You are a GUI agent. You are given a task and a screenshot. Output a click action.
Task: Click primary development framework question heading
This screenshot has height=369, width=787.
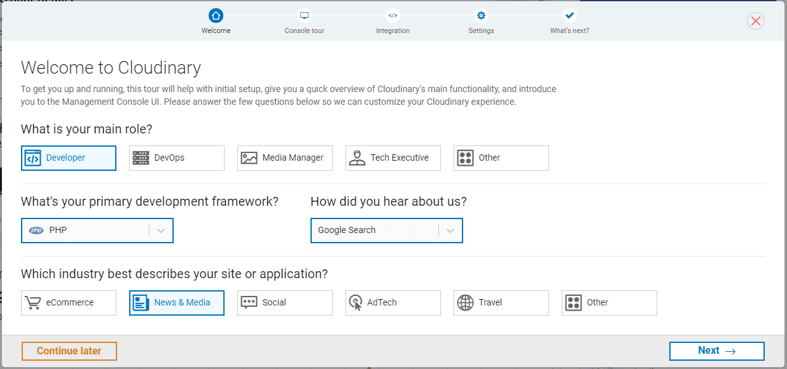pos(150,202)
